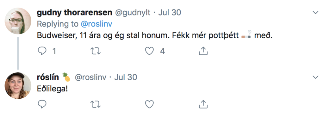
Task: Retweet gudny thorarensen's Budweiser tweet
Action: pos(96,51)
